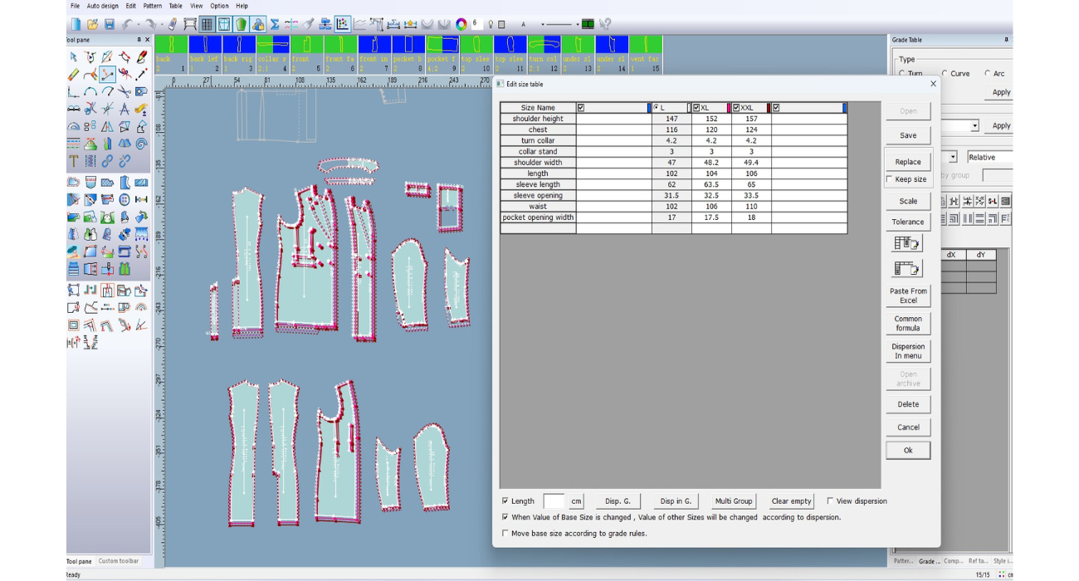This screenshot has width=1079, height=581.
Task: Click the 'shoulder width' row label
Action: [x=538, y=163]
